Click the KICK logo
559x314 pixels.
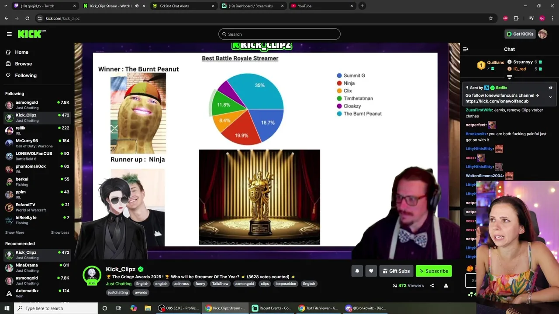(x=31, y=34)
